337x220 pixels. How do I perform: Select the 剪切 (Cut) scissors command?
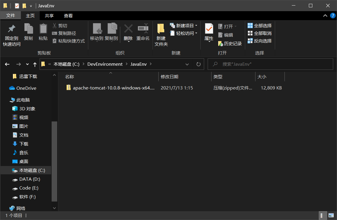pyautogui.click(x=60, y=26)
